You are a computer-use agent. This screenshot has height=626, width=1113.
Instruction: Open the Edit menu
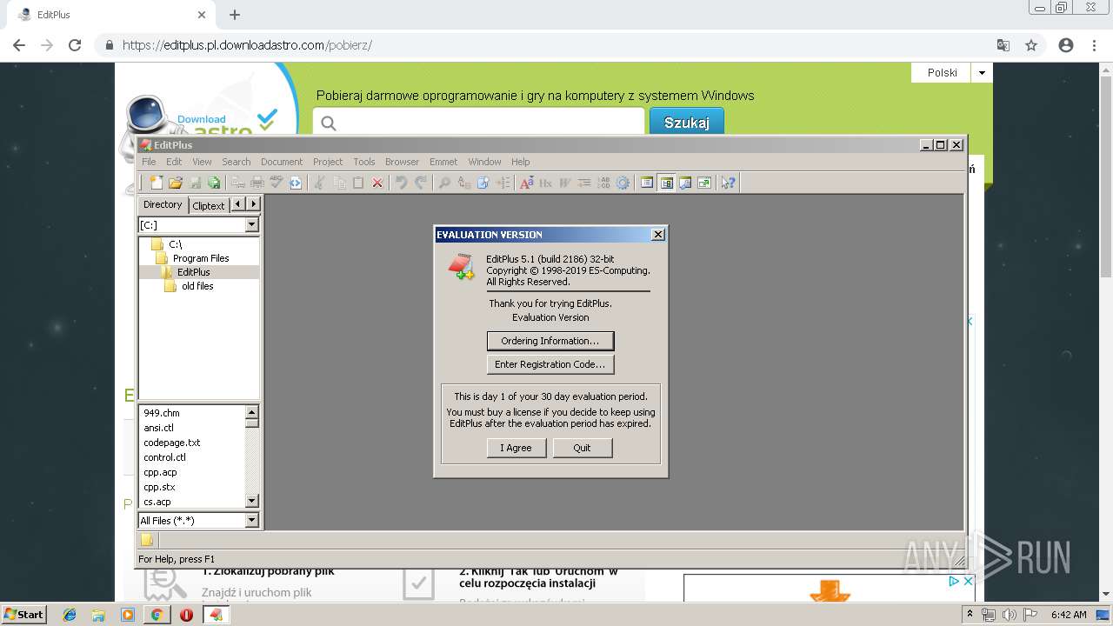pos(174,162)
